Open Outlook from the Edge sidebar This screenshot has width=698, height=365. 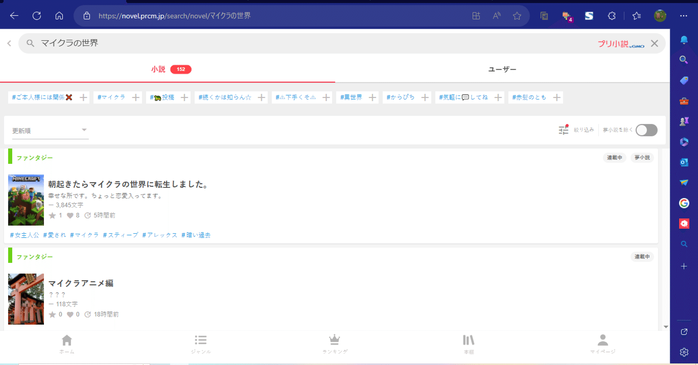[684, 162]
